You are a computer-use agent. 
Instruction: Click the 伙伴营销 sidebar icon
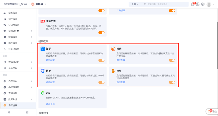(x=5, y=19)
